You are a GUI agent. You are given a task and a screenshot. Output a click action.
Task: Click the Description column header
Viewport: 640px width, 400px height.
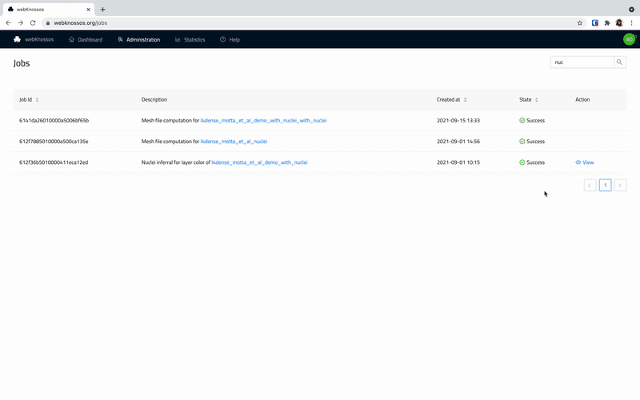coord(154,99)
